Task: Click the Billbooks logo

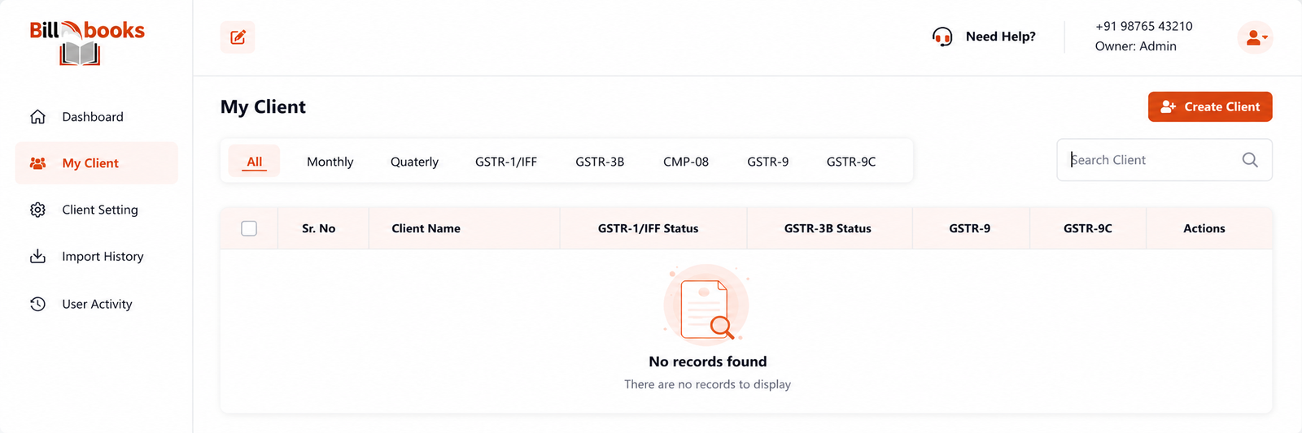Action: click(x=87, y=42)
